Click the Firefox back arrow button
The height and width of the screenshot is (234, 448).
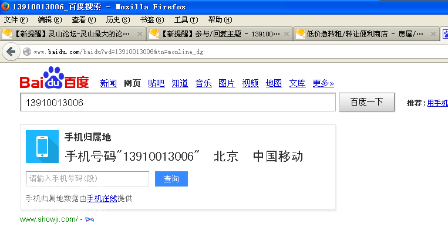pyautogui.click(x=11, y=52)
